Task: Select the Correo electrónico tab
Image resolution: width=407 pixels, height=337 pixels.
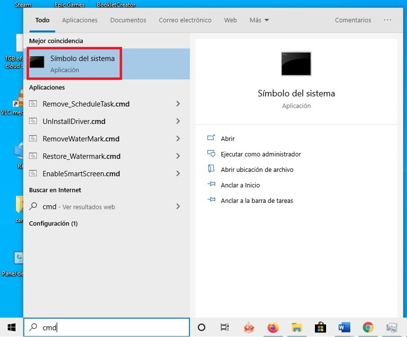Action: click(x=185, y=20)
